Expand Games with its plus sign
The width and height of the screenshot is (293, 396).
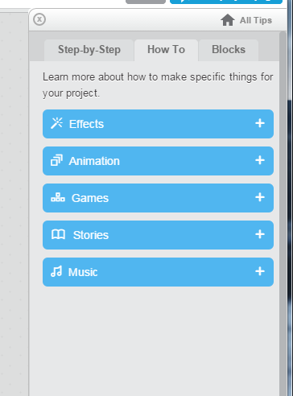click(x=260, y=197)
